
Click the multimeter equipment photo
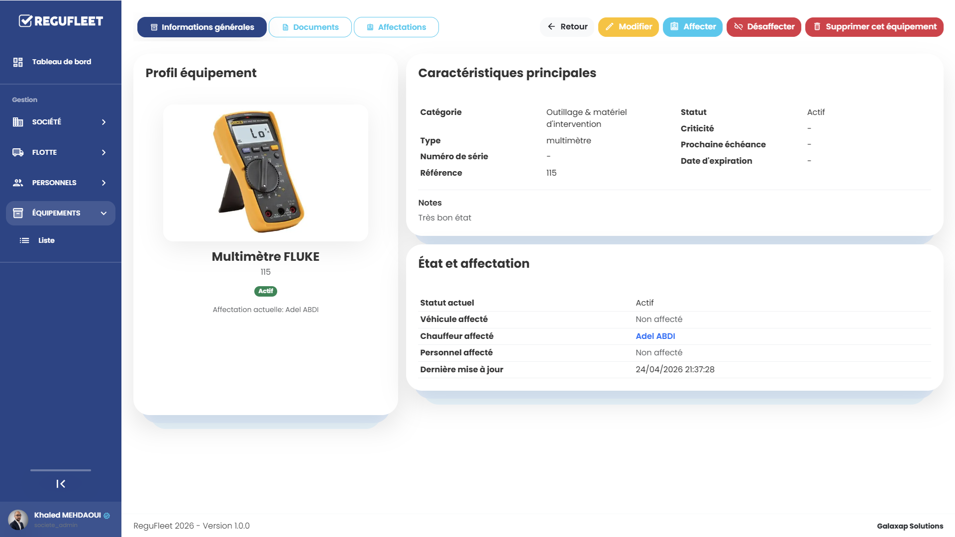tap(266, 172)
